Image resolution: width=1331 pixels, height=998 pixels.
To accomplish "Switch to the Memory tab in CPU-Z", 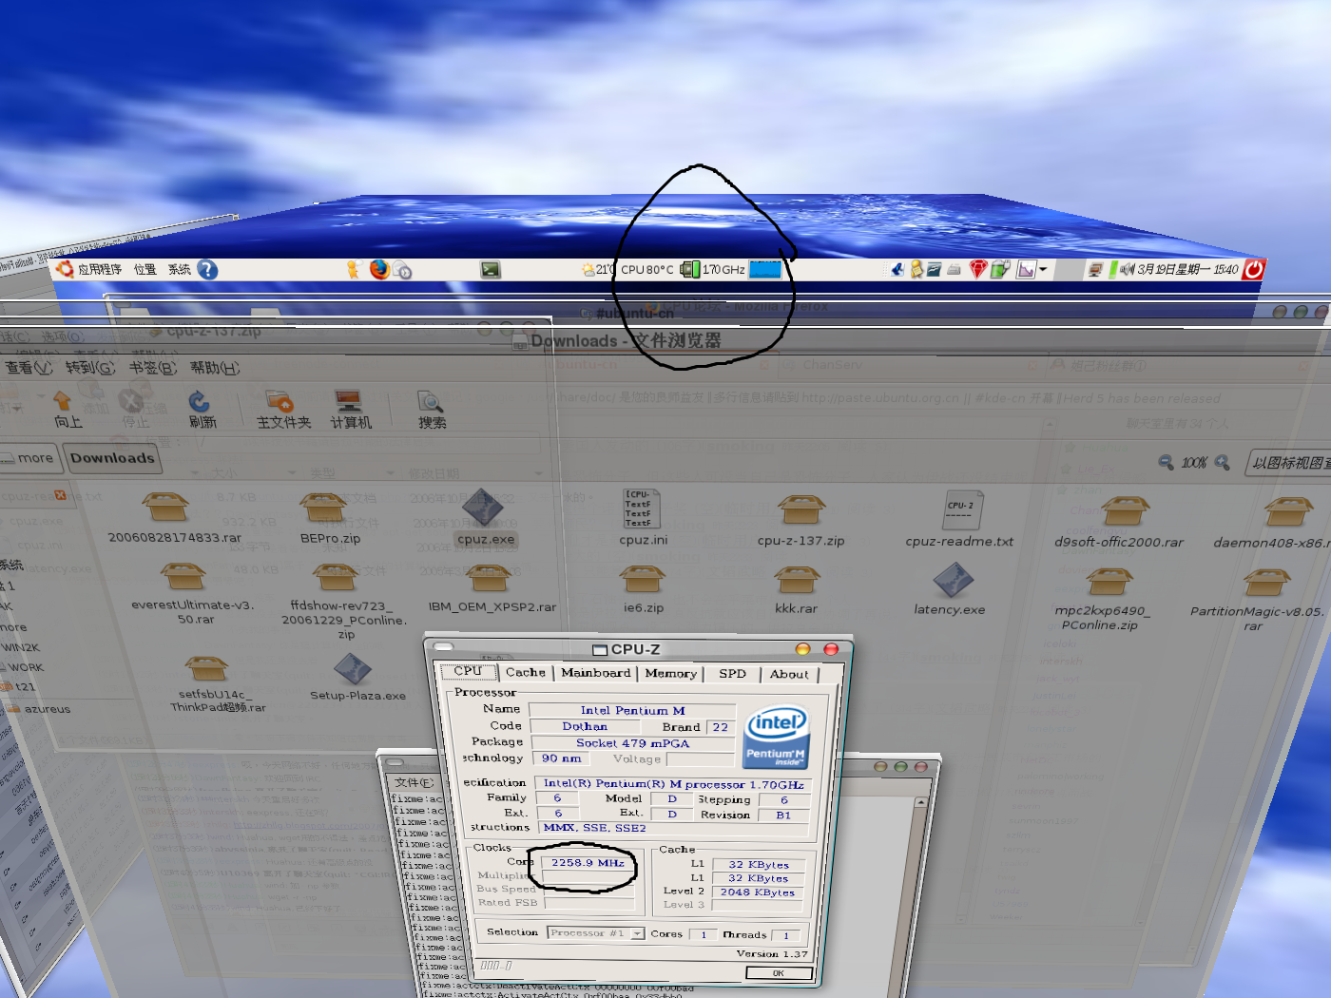I will [x=671, y=674].
